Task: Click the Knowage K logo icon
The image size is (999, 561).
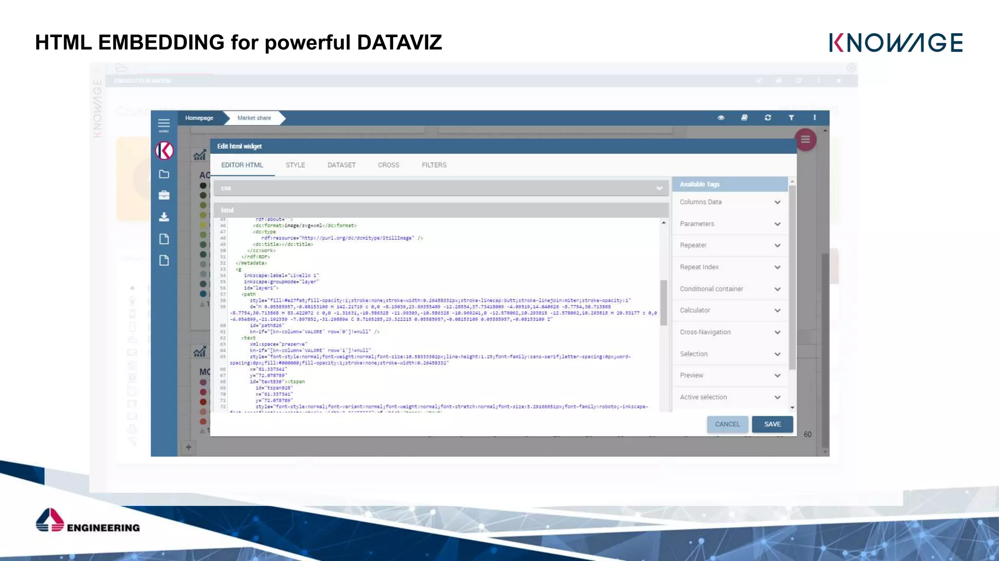Action: pos(164,151)
